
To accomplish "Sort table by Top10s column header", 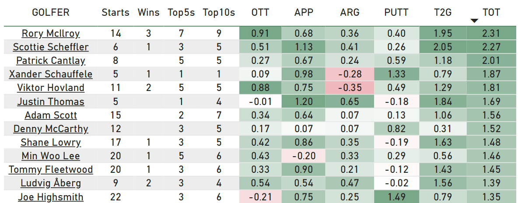I will tap(219, 13).
